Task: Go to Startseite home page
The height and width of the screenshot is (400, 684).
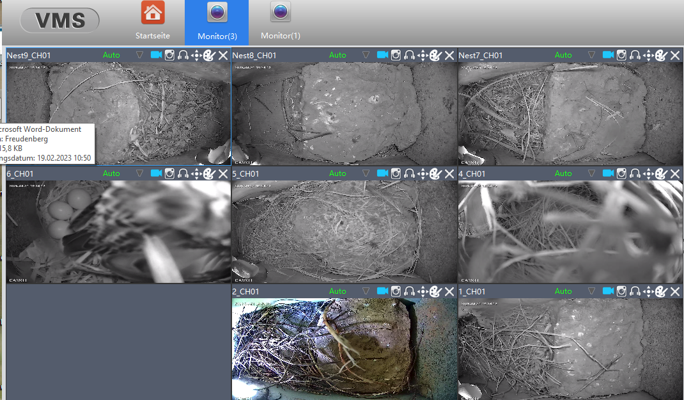Action: pyautogui.click(x=153, y=22)
